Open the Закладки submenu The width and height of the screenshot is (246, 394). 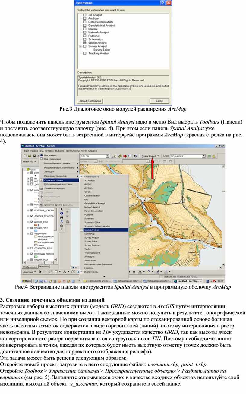tap(59, 171)
